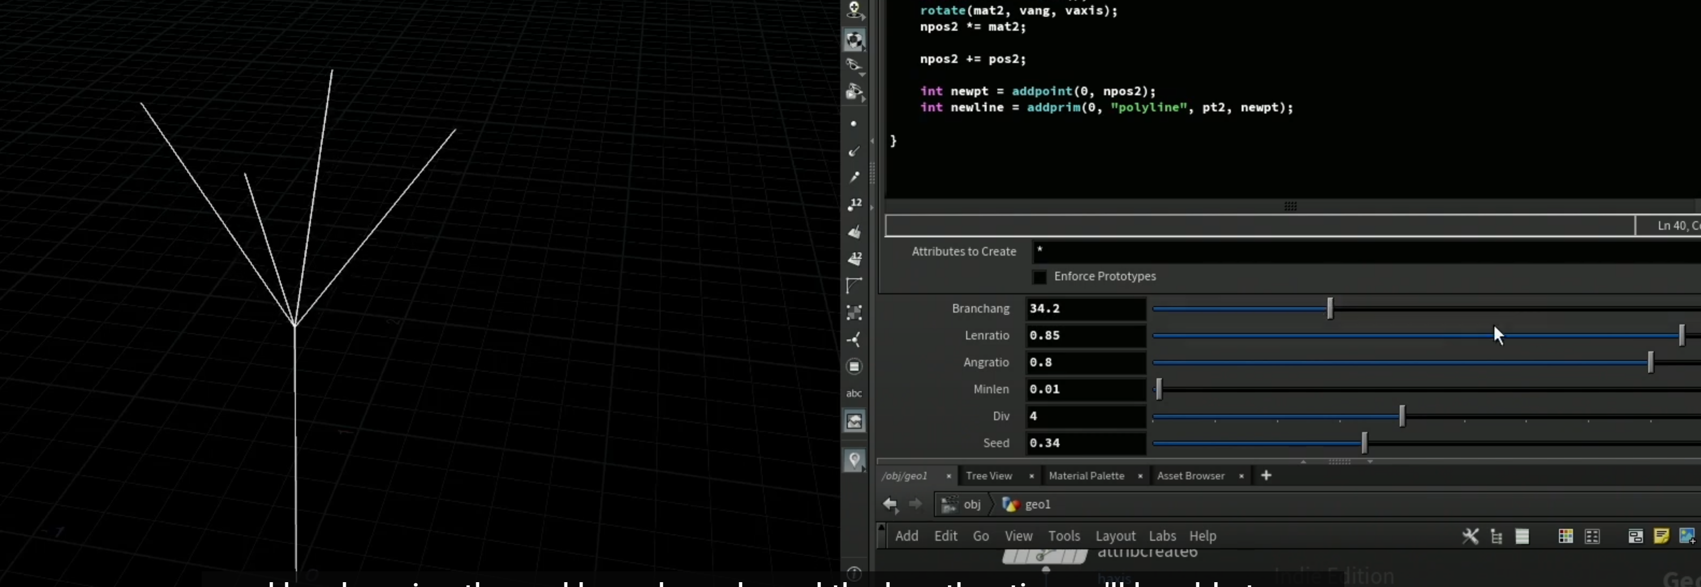Toggle display point normals icon
This screenshot has height=587, width=1701.
pos(854,151)
